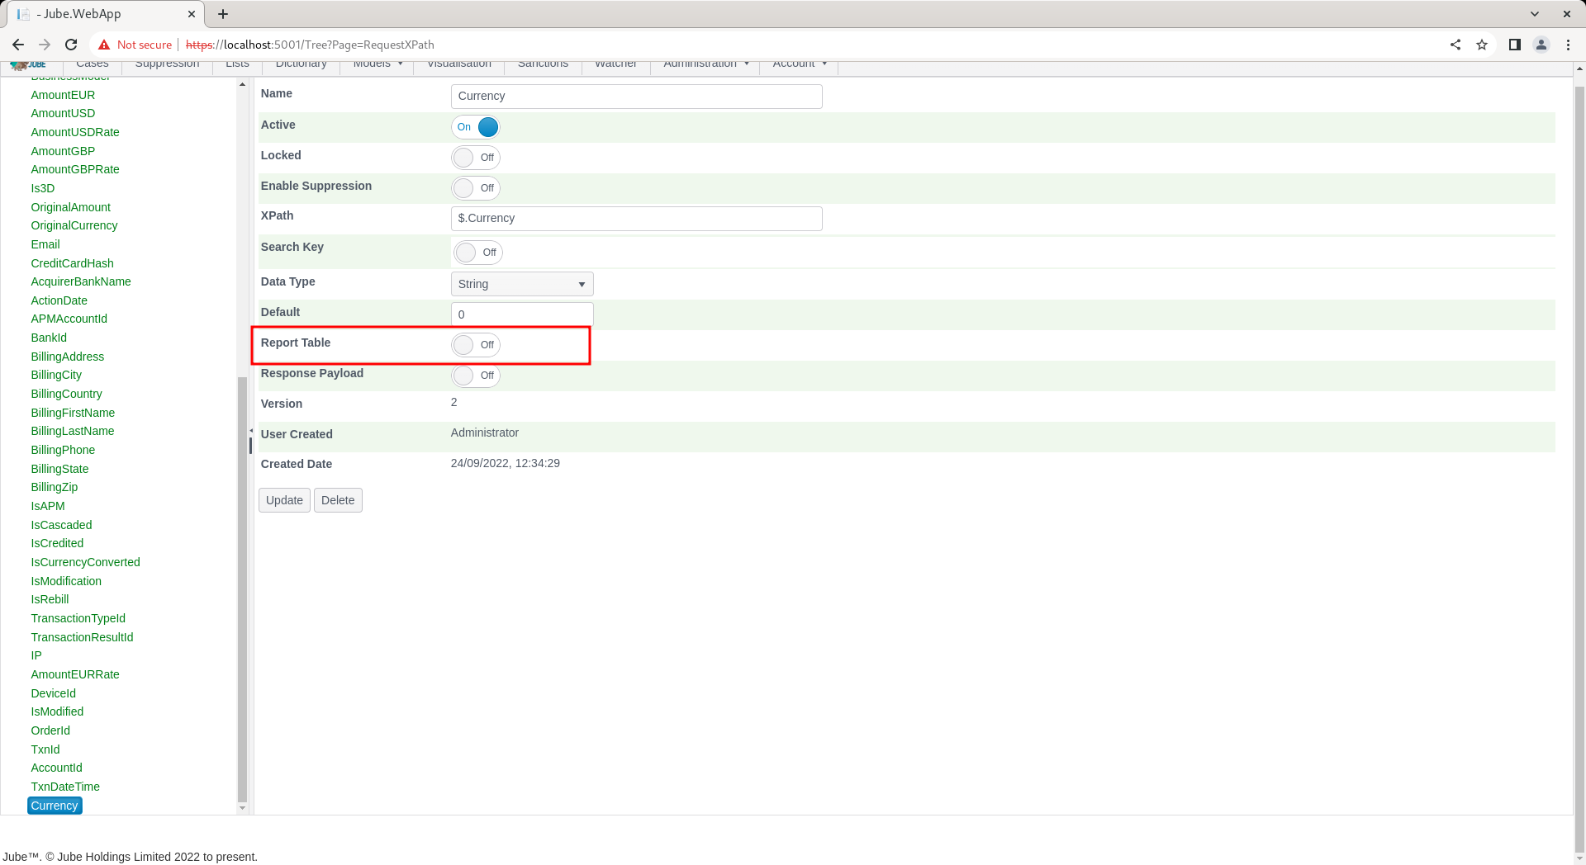Open the Dictionary menu item

point(302,64)
